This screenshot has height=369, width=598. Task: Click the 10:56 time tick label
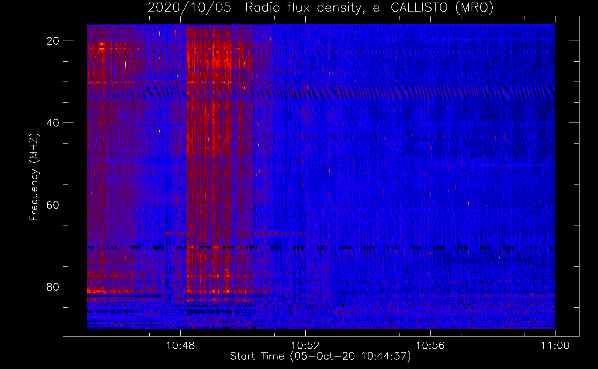[430, 346]
